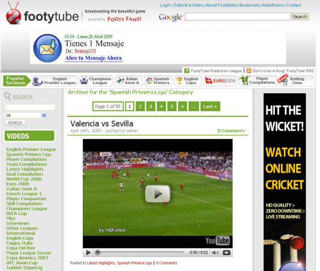Play video with the large center play button
320x271 pixels.
tap(157, 194)
